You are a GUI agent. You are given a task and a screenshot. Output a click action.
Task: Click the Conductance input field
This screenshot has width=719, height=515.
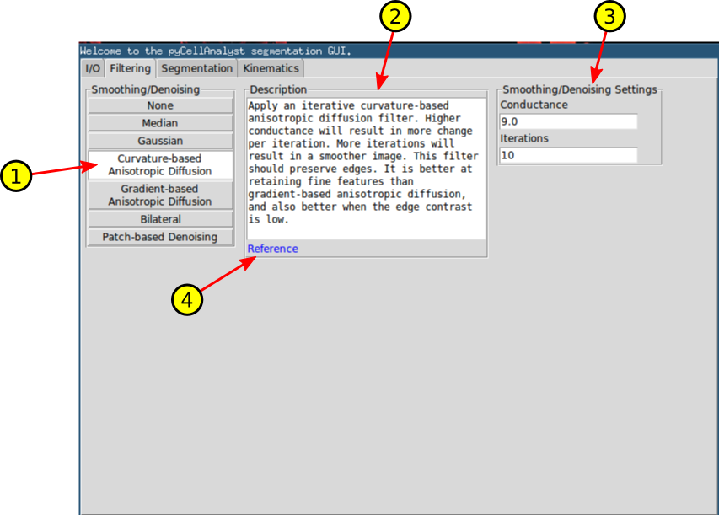[x=569, y=121]
